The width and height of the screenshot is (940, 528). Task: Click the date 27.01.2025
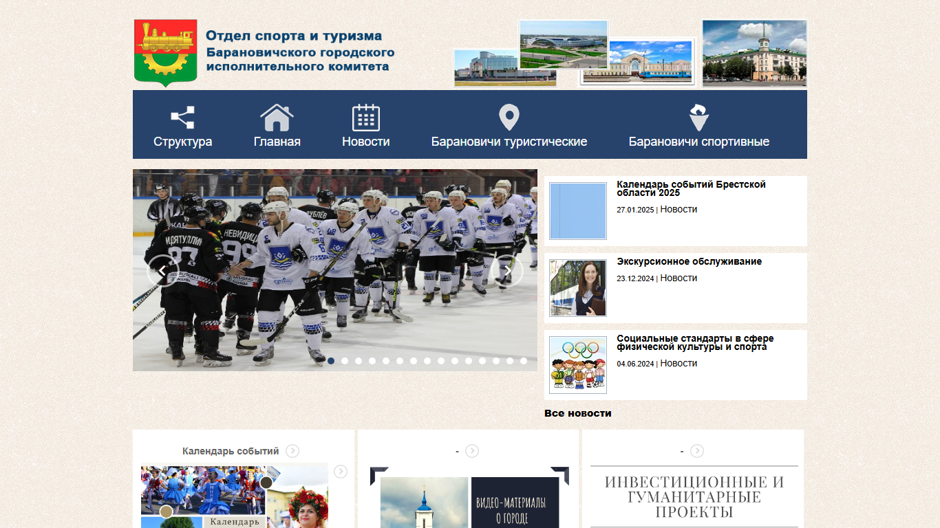point(635,210)
